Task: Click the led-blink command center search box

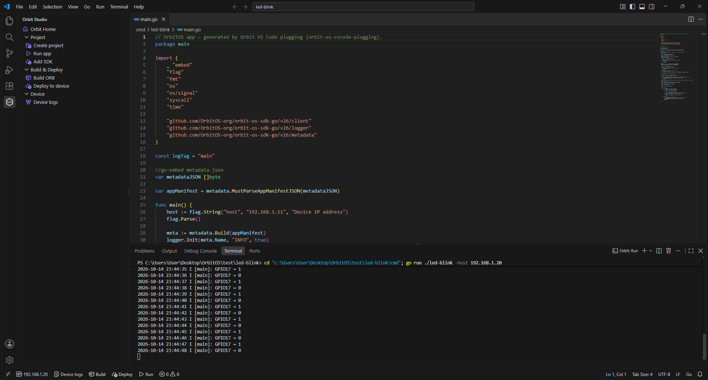Action: (363, 7)
